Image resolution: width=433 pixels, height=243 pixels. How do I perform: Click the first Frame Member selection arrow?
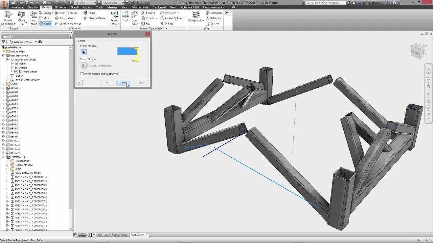click(x=84, y=52)
